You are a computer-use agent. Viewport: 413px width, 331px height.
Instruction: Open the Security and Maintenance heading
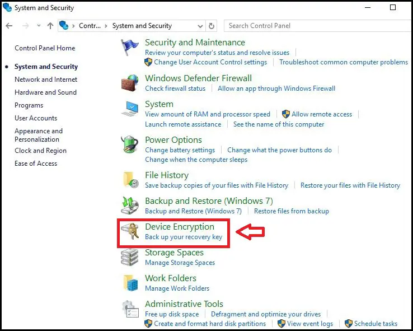click(x=195, y=43)
